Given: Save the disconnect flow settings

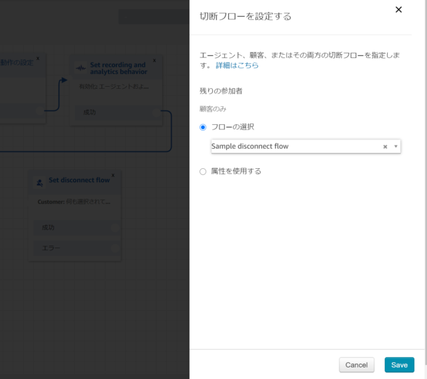Looking at the screenshot, I should pyautogui.click(x=399, y=365).
